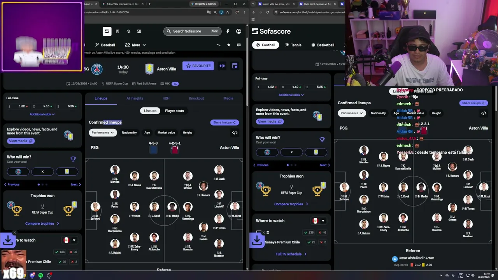The height and width of the screenshot is (280, 498).
Task: Click the purple download overlay icon at lower left
Action: 8,240
